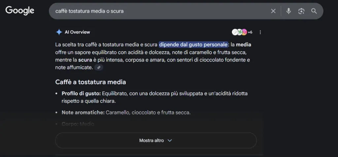Click the 'Note aromatiche:' bullet label
This screenshot has height=157, width=338.
point(83,112)
